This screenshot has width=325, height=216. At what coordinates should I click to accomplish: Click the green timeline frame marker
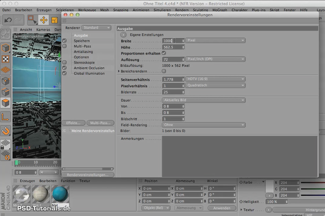click(x=17, y=163)
